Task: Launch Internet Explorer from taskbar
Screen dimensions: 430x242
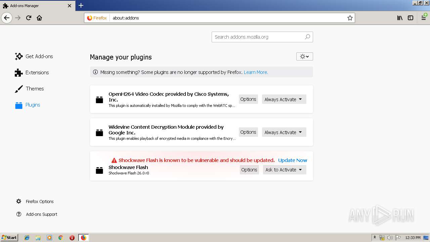Action: pyautogui.click(x=27, y=238)
